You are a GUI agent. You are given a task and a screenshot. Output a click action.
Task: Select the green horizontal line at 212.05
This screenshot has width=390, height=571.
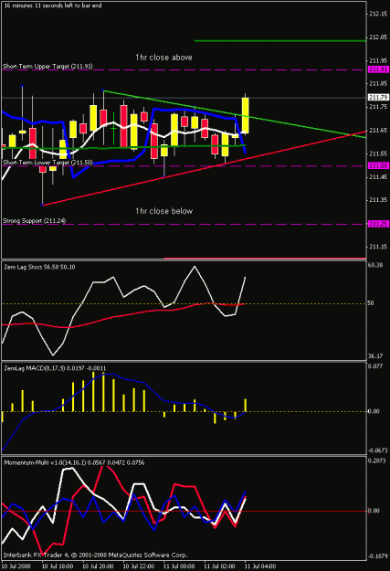pos(280,41)
